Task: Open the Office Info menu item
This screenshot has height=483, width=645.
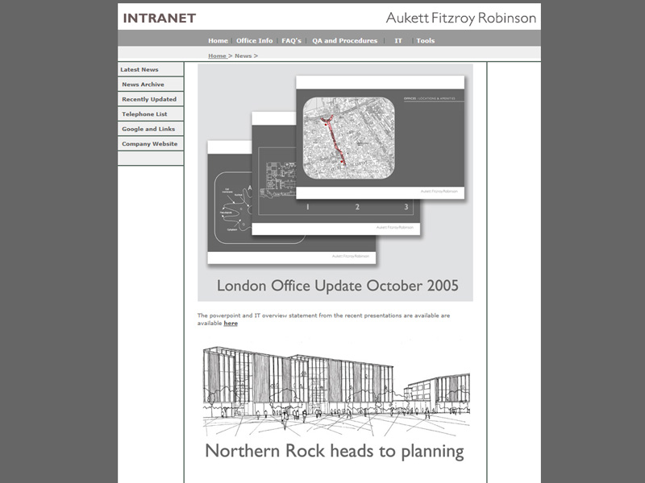Action: pyautogui.click(x=254, y=41)
